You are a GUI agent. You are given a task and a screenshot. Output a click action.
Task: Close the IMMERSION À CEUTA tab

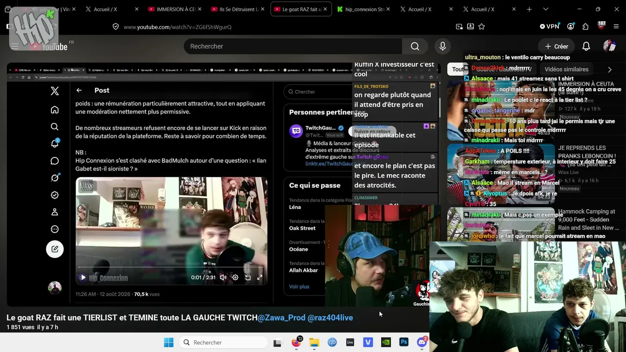click(200, 9)
